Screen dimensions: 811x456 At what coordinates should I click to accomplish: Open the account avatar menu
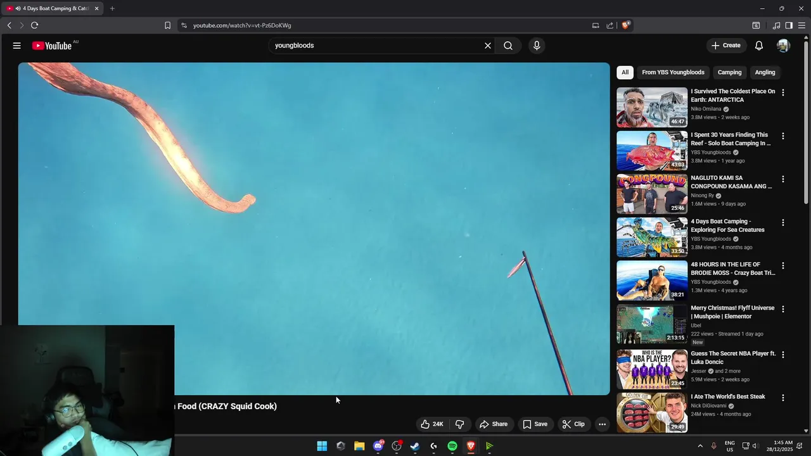(784, 46)
